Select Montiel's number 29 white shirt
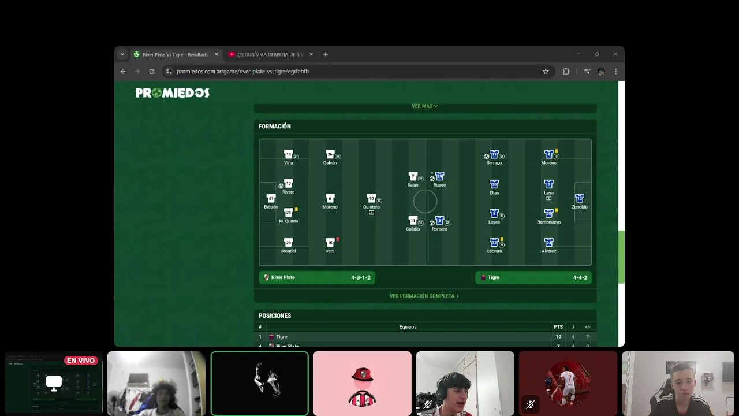739x416 pixels. (288, 243)
